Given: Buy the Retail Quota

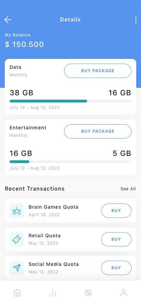Looking at the screenshot, I should 116,239.
